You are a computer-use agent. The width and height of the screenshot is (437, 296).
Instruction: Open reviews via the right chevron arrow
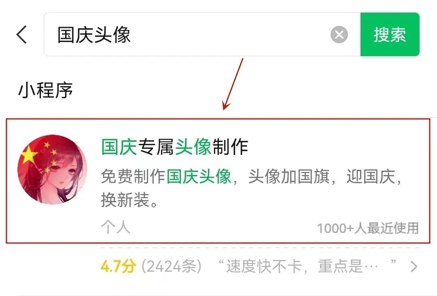tap(414, 266)
